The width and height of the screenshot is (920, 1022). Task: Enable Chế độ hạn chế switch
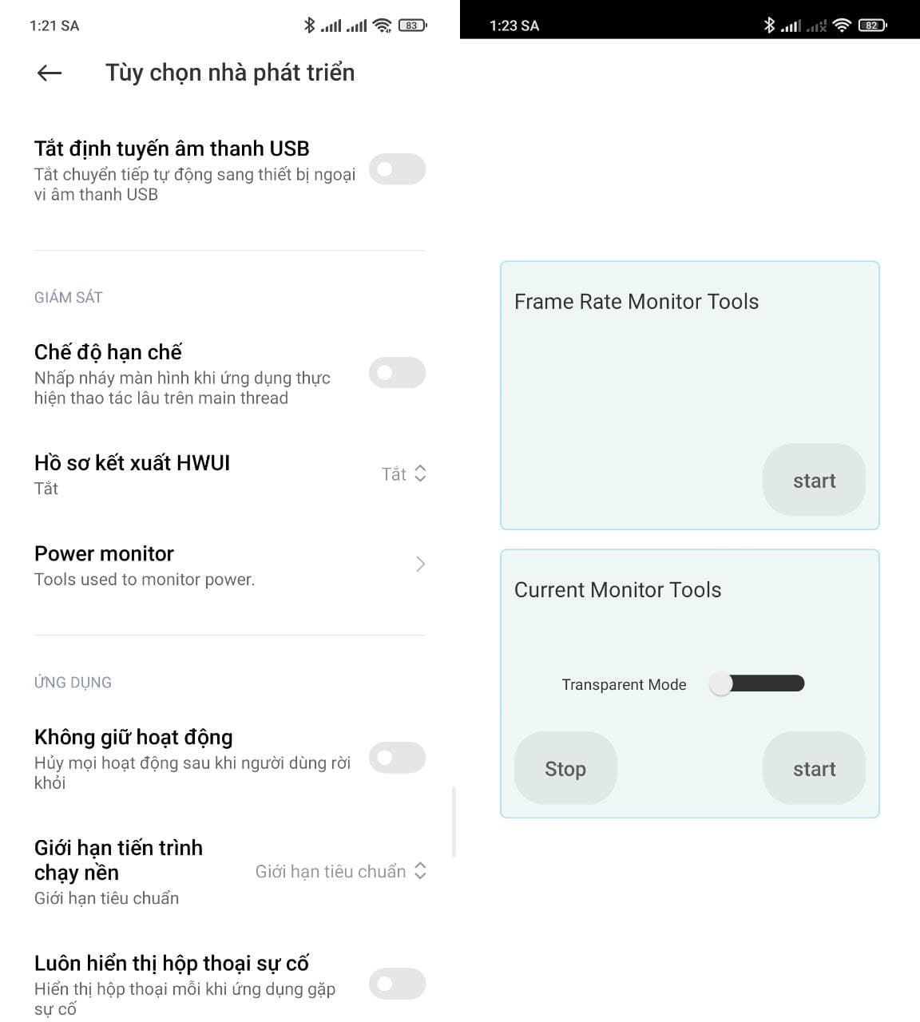pos(397,373)
